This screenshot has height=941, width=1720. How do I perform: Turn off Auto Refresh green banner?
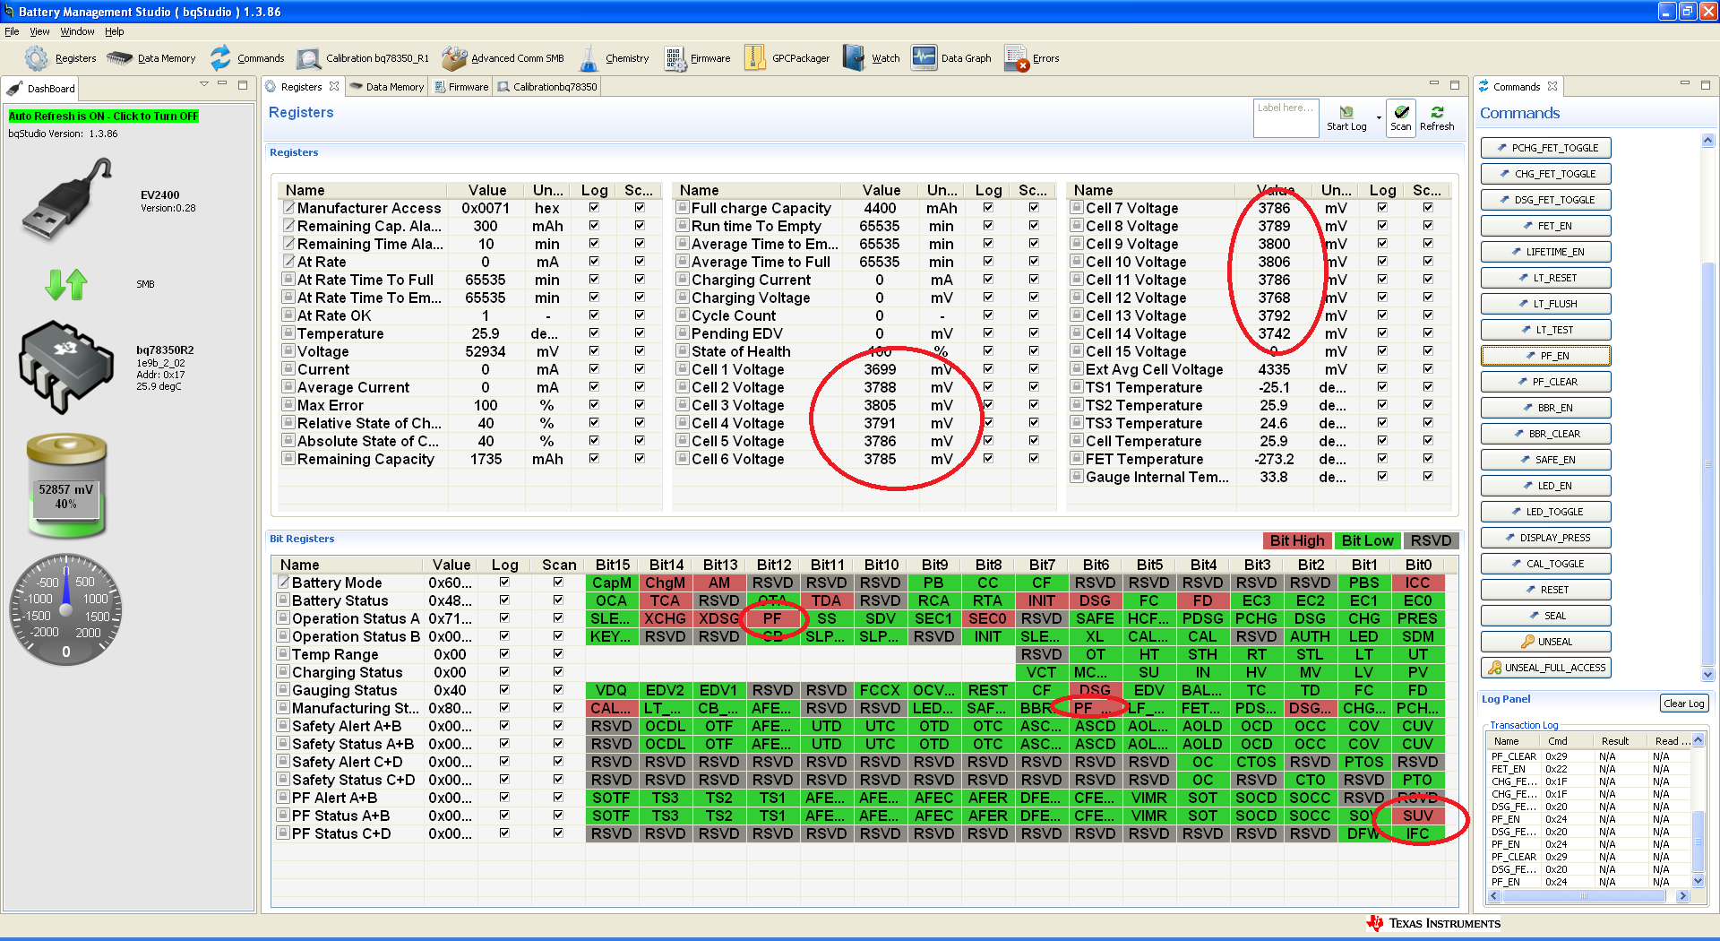(x=103, y=117)
